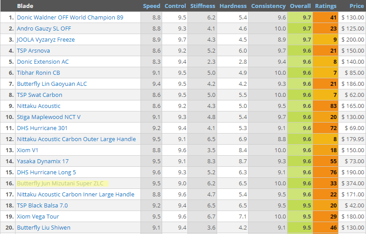Open DHS Hurricane 301 link

[42, 128]
